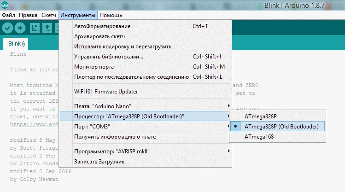The width and height of the screenshot is (345, 192).
Task: Click the New sketch toolbar icon
Action: click(x=35, y=28)
